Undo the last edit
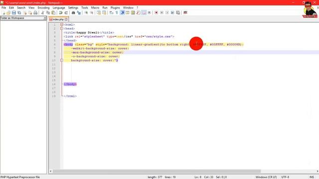This screenshot has height=179, width=319. (61, 13)
